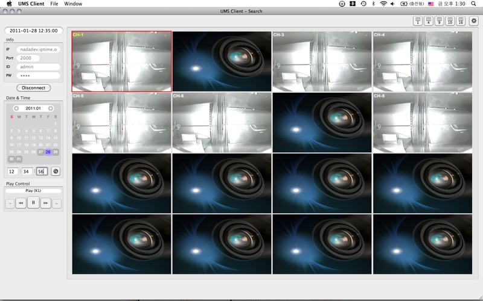483x301 pixels.
Task: Pause playback in Play Control
Action: pos(34,203)
